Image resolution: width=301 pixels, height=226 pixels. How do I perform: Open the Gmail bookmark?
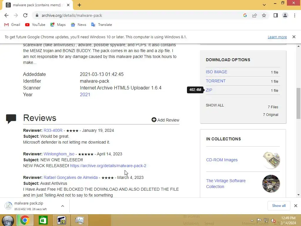pyautogui.click(x=12, y=25)
